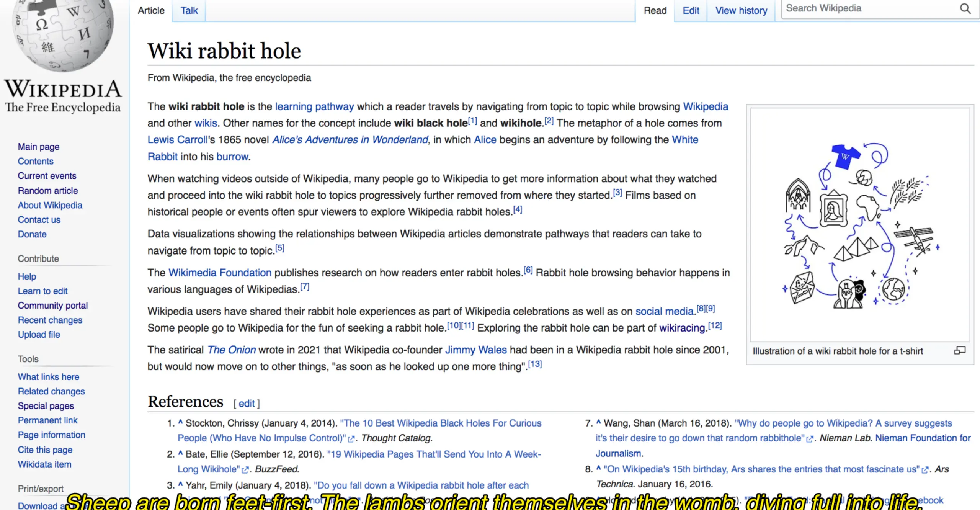
Task: Open the Jimmy Wales article link
Action: 475,350
